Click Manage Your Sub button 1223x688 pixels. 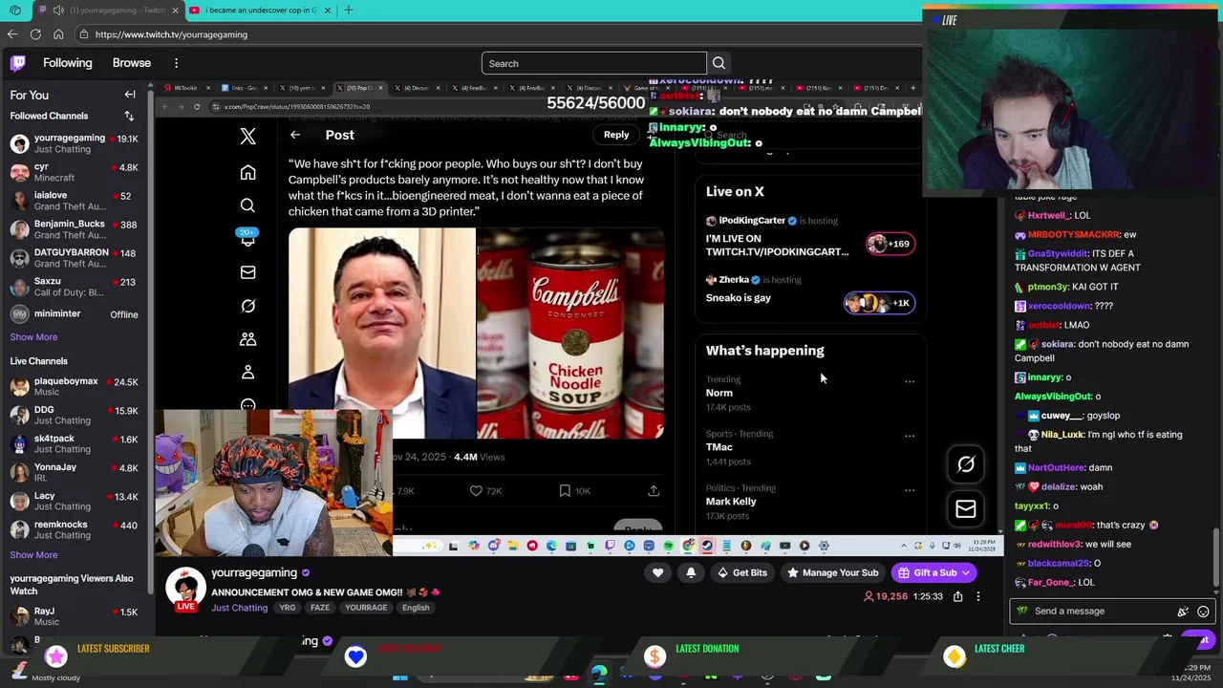[833, 572]
